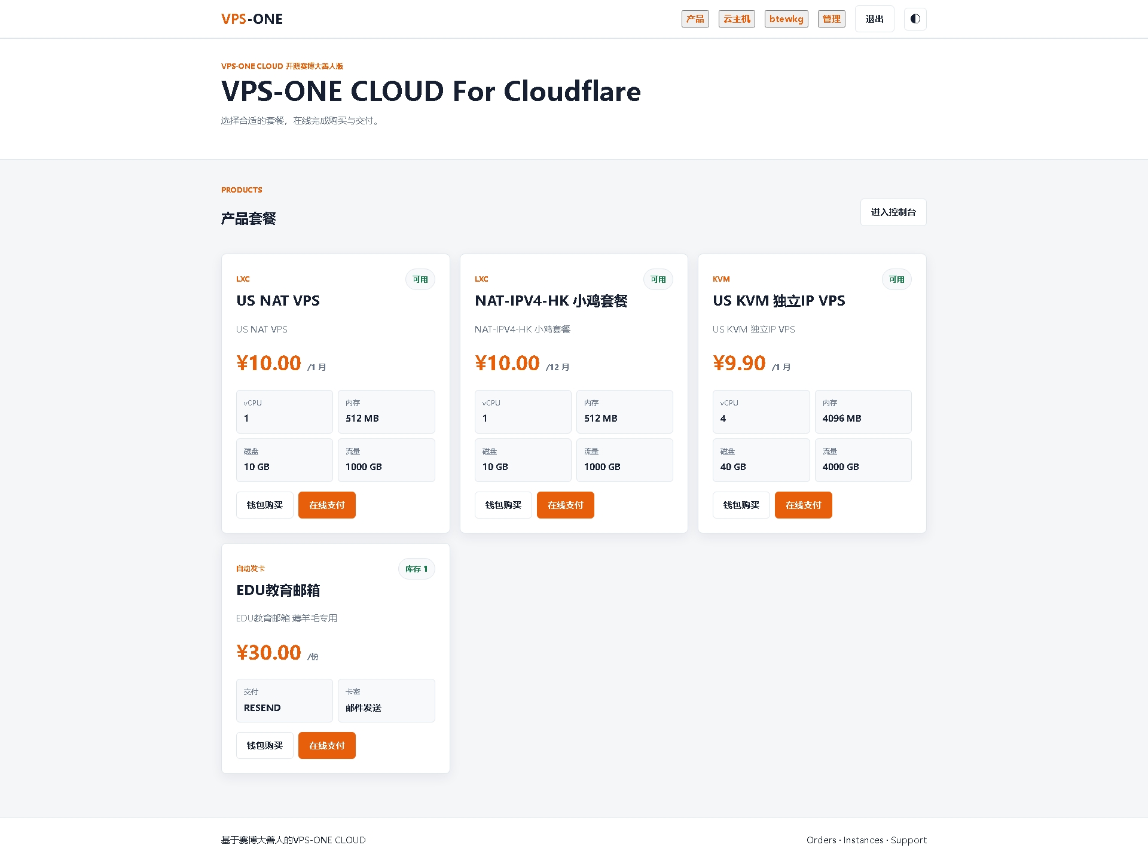The image size is (1148, 863).
Task: Click the 库存 1 stock badge
Action: 416,569
